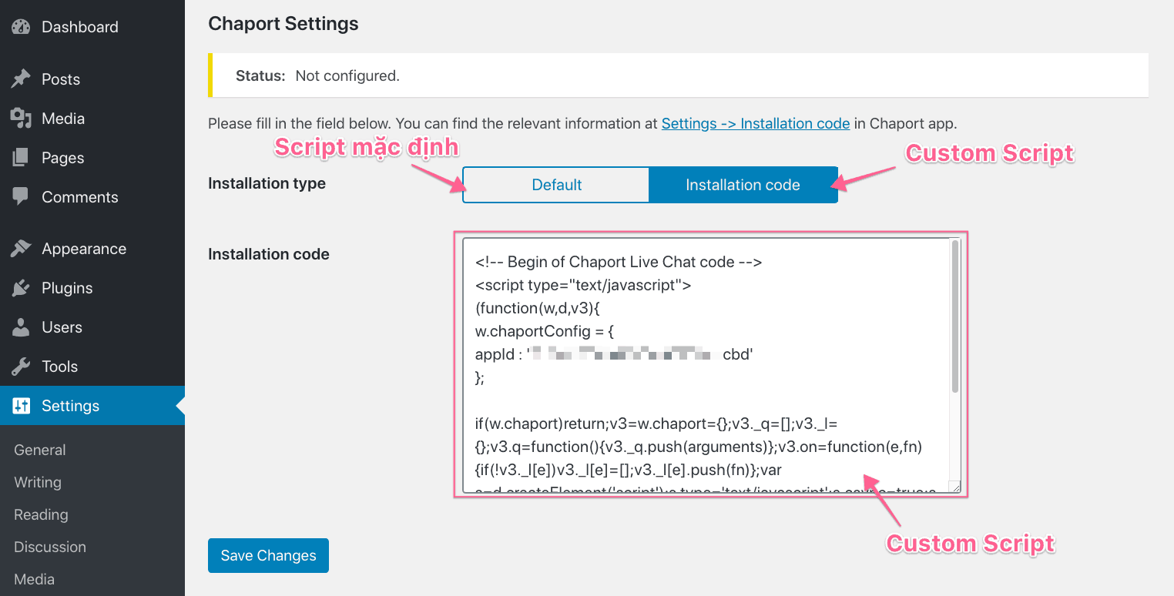Click the Users person icon
The height and width of the screenshot is (596, 1174).
[x=21, y=327]
